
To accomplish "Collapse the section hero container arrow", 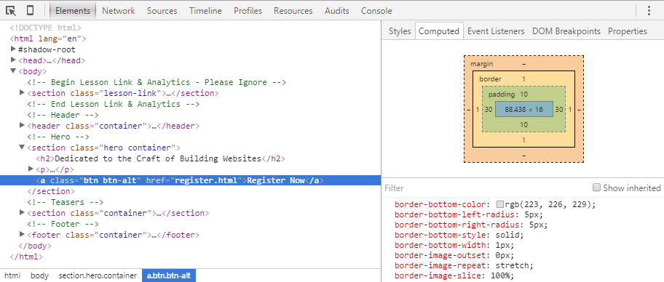I will 23,147.
